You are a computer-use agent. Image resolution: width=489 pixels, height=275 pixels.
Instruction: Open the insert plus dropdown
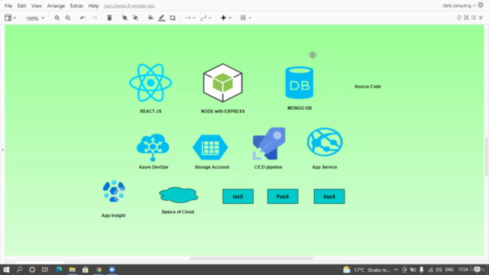[226, 18]
